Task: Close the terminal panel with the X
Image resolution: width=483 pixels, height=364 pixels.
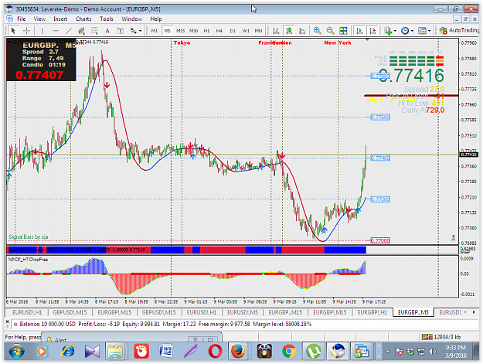Action: (8, 321)
